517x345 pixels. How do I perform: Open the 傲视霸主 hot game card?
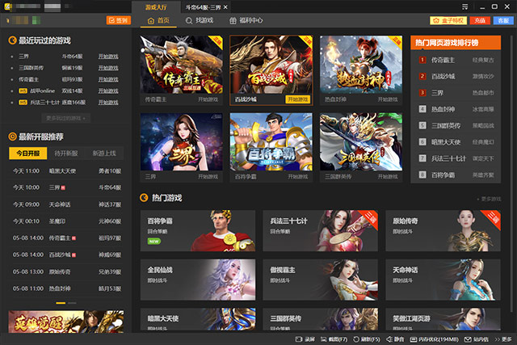[321, 280]
